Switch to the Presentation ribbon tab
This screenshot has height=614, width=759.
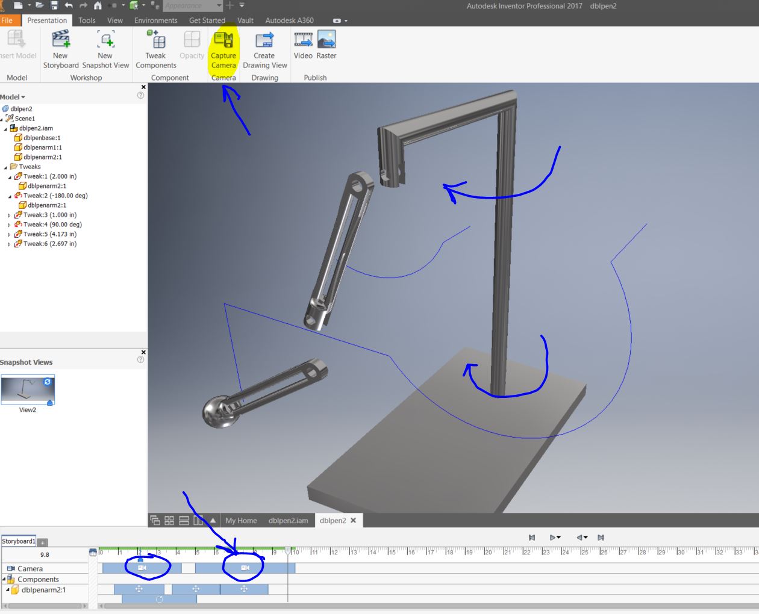pos(47,20)
